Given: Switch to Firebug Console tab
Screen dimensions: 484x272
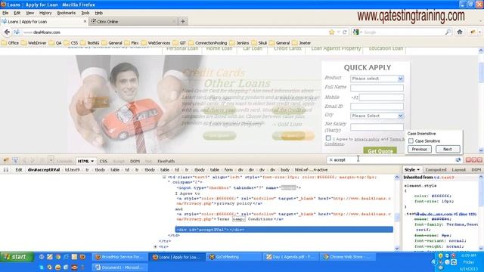Looking at the screenshot, I should (x=64, y=161).
